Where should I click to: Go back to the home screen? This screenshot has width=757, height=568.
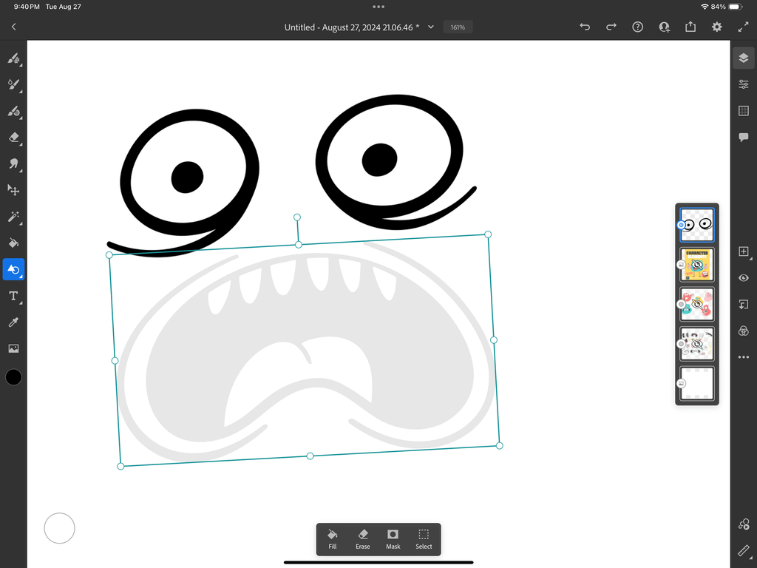pyautogui.click(x=13, y=27)
